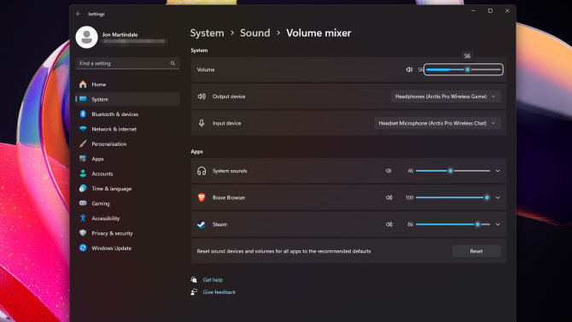Click the Gaming controller icon

coord(83,203)
